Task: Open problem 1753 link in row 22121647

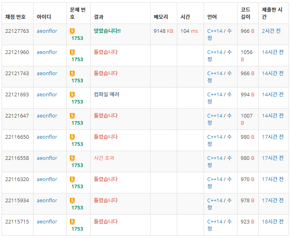Action: [77, 123]
